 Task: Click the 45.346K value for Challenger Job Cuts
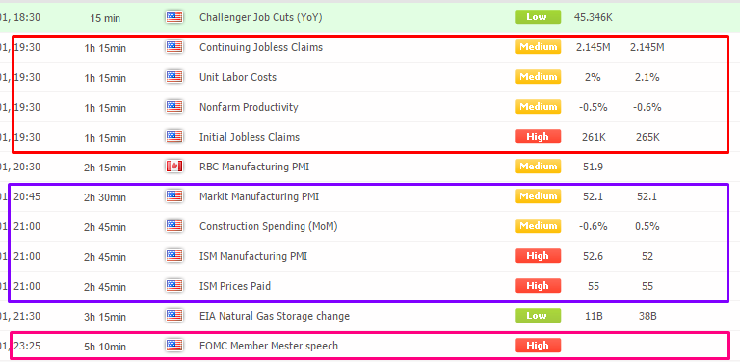tap(594, 18)
